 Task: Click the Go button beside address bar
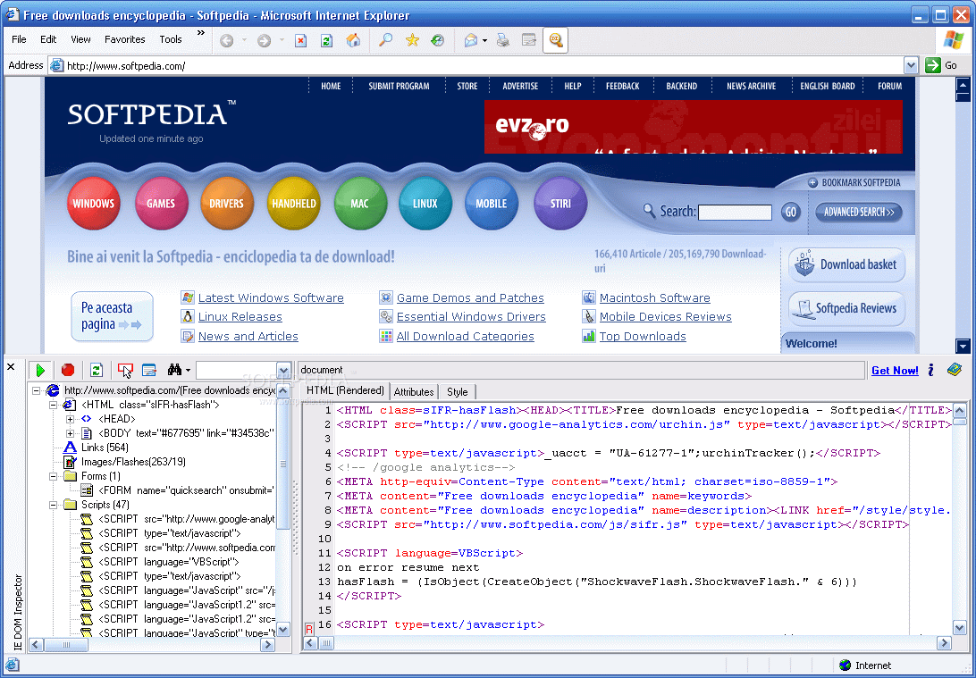tap(942, 65)
